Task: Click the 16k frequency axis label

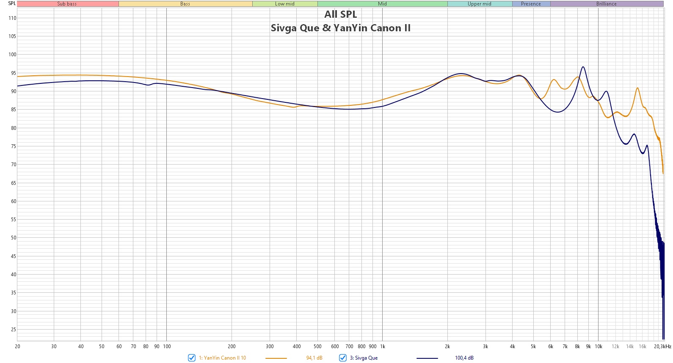Action: (x=643, y=346)
